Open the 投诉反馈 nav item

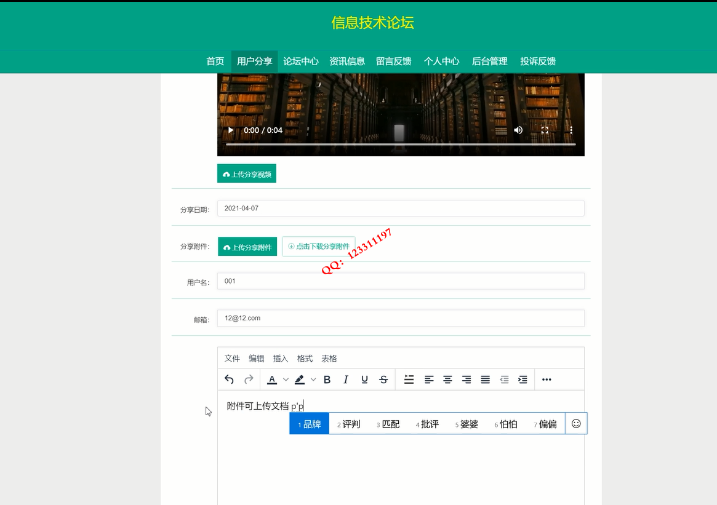tap(538, 62)
